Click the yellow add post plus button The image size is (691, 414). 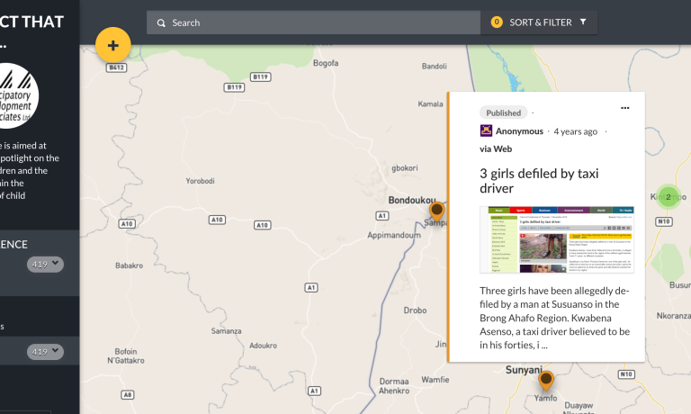coord(113,44)
